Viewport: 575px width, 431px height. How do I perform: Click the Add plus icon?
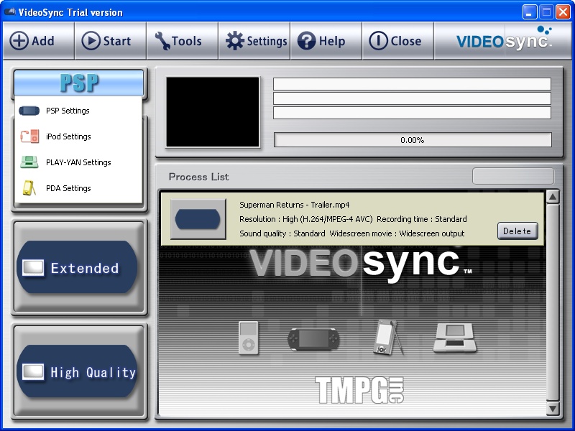pos(19,41)
